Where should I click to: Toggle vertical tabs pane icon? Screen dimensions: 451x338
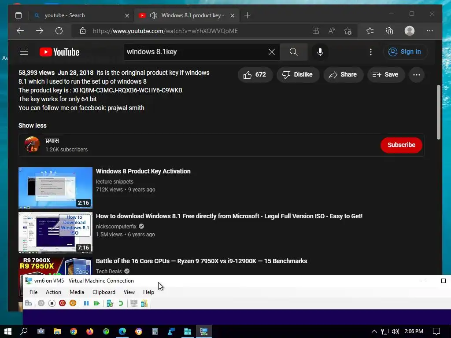(18, 15)
